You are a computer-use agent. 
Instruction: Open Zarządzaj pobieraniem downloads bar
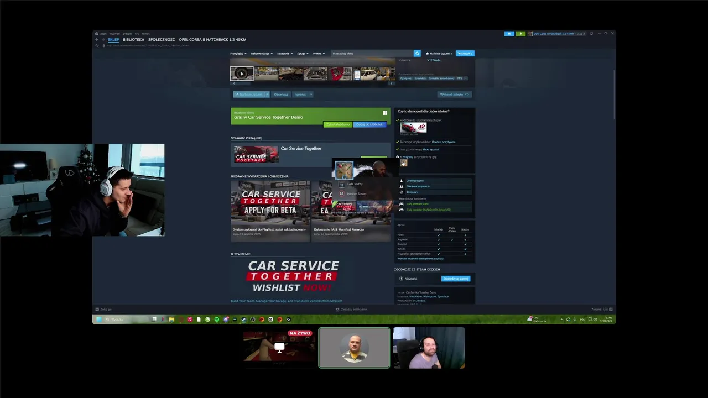point(351,310)
